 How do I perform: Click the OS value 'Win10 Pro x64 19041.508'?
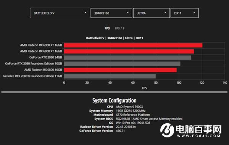[133, 123]
